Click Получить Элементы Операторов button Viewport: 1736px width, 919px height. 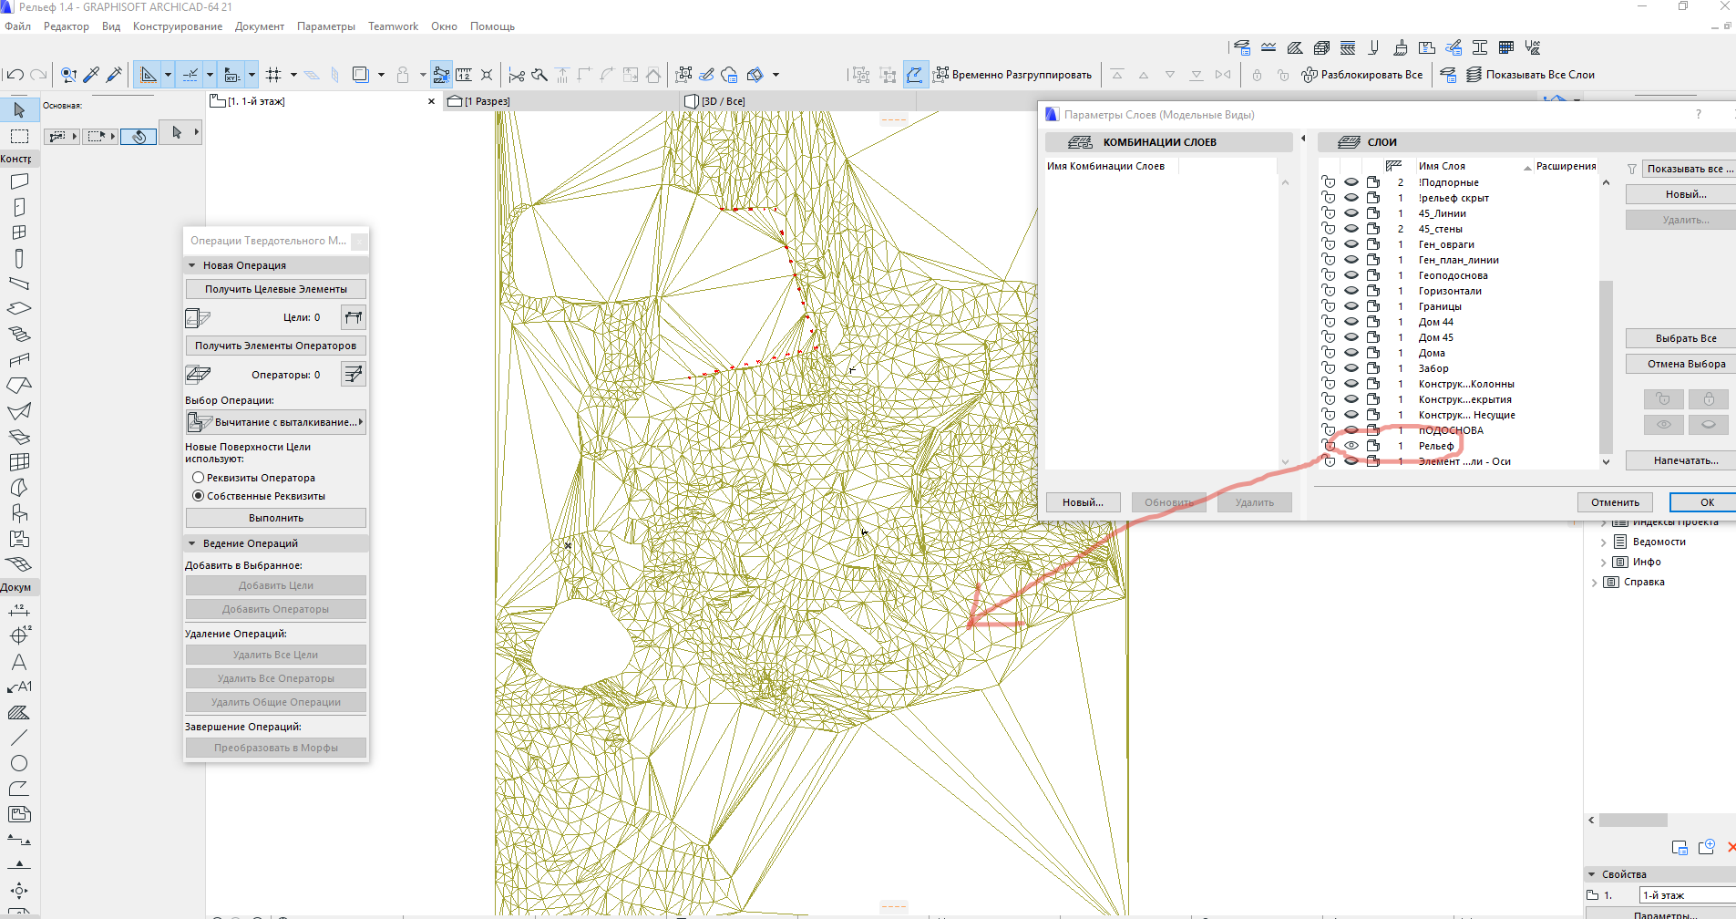(276, 346)
